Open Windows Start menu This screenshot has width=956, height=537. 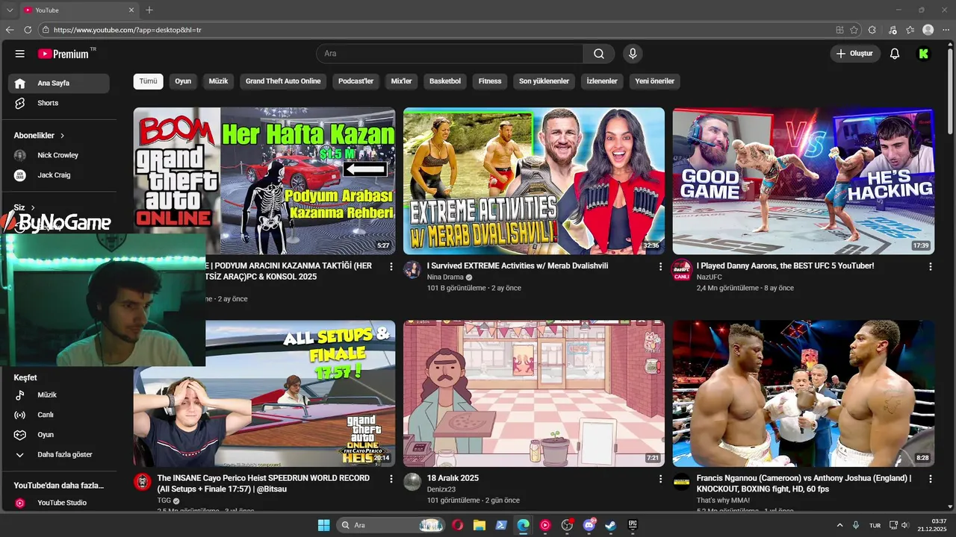(x=323, y=525)
